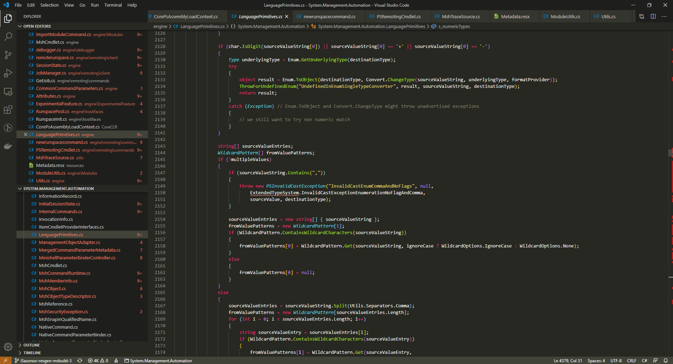
Task: Click the editor vertical scrollbar thumb
Action: pyautogui.click(x=671, y=153)
